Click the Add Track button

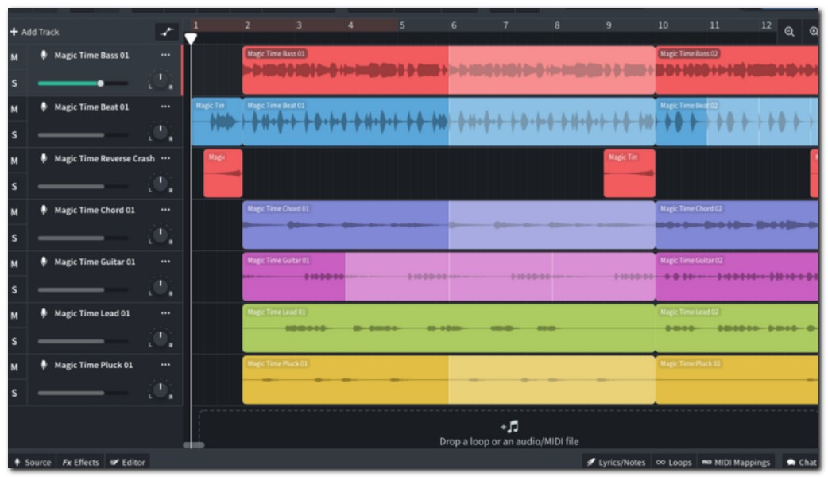(x=35, y=32)
